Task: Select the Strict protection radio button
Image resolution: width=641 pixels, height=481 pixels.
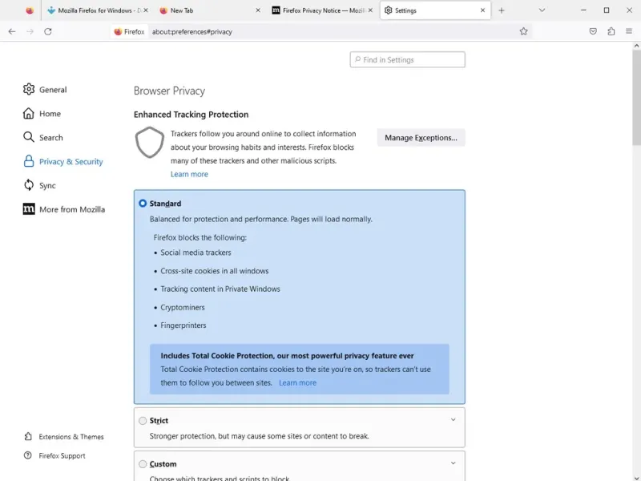Action: click(x=143, y=420)
